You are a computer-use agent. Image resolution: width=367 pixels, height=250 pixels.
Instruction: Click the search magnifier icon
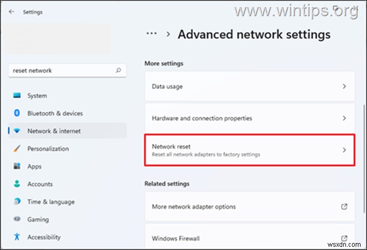[x=118, y=70]
